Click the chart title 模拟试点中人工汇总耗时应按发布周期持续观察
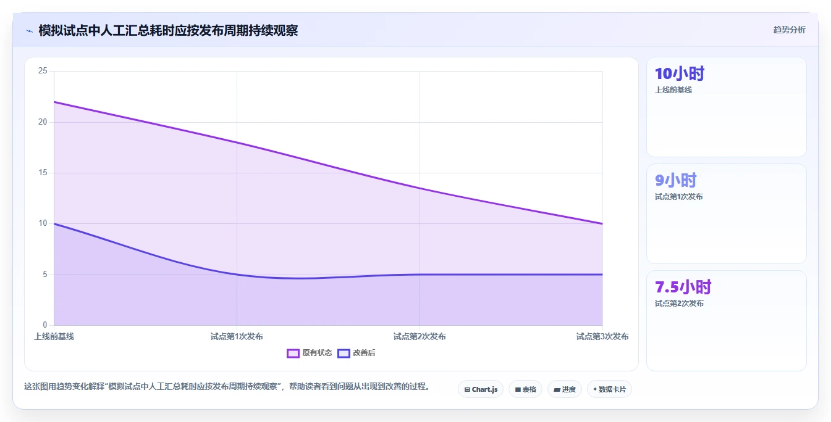This screenshot has height=422, width=831. click(168, 30)
